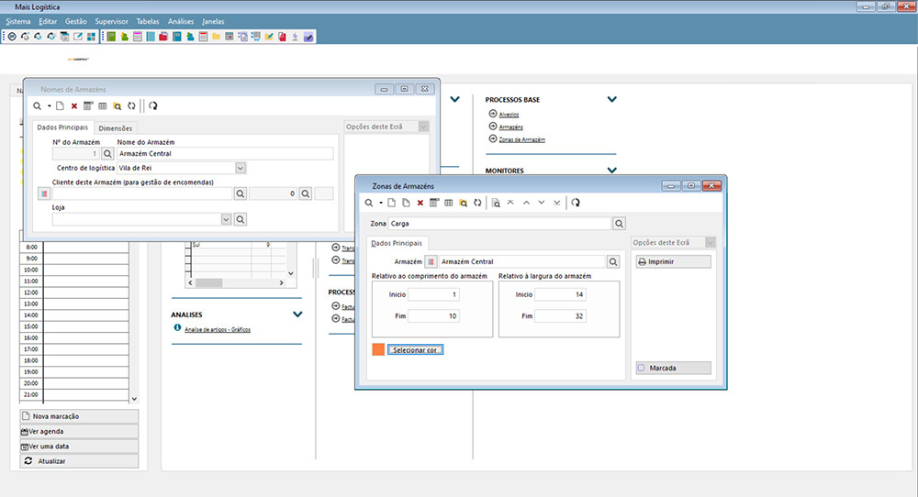
Task: Open the Zonas de Armazém link
Action: (521, 139)
